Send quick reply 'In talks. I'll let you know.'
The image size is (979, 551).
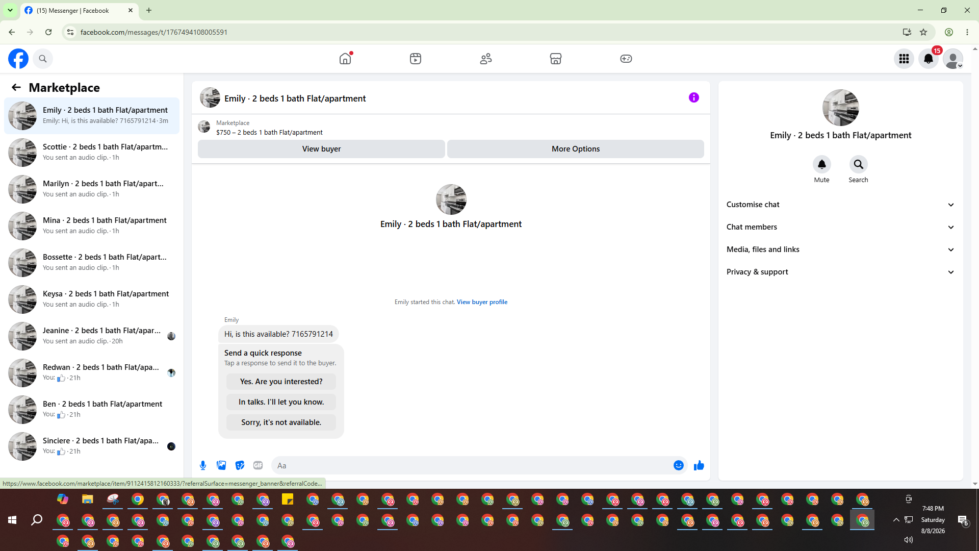(x=281, y=402)
